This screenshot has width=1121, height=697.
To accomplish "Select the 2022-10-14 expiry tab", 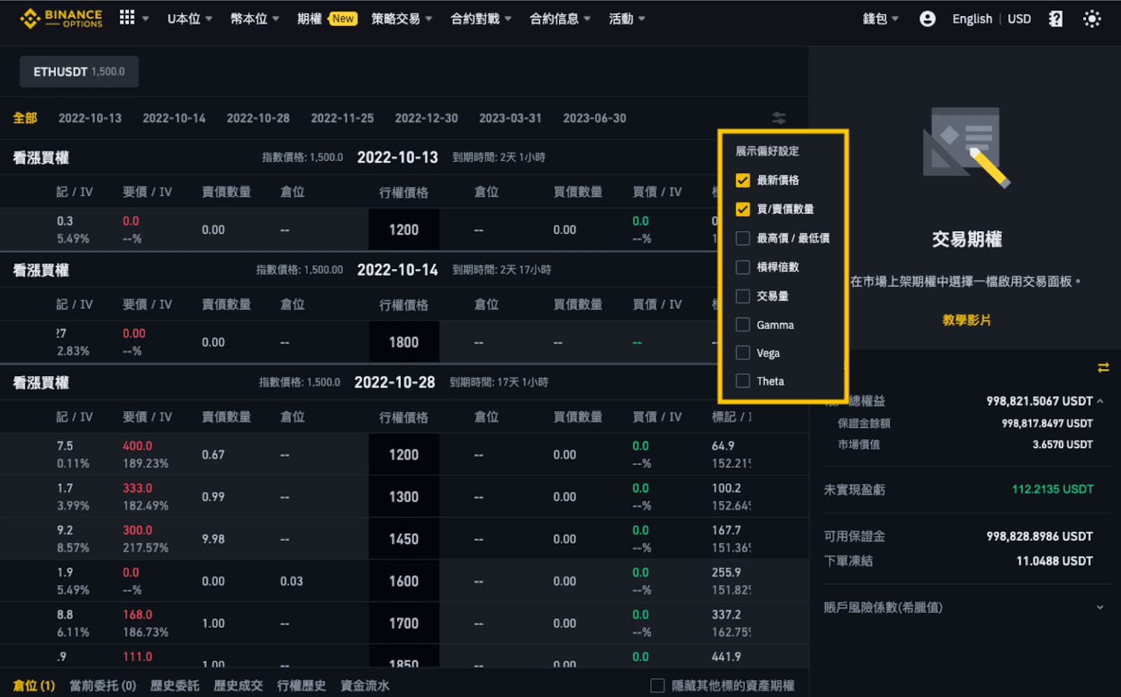I will tap(174, 118).
